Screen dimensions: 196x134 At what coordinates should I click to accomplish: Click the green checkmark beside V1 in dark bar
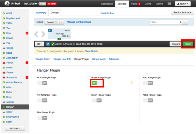[53, 44]
